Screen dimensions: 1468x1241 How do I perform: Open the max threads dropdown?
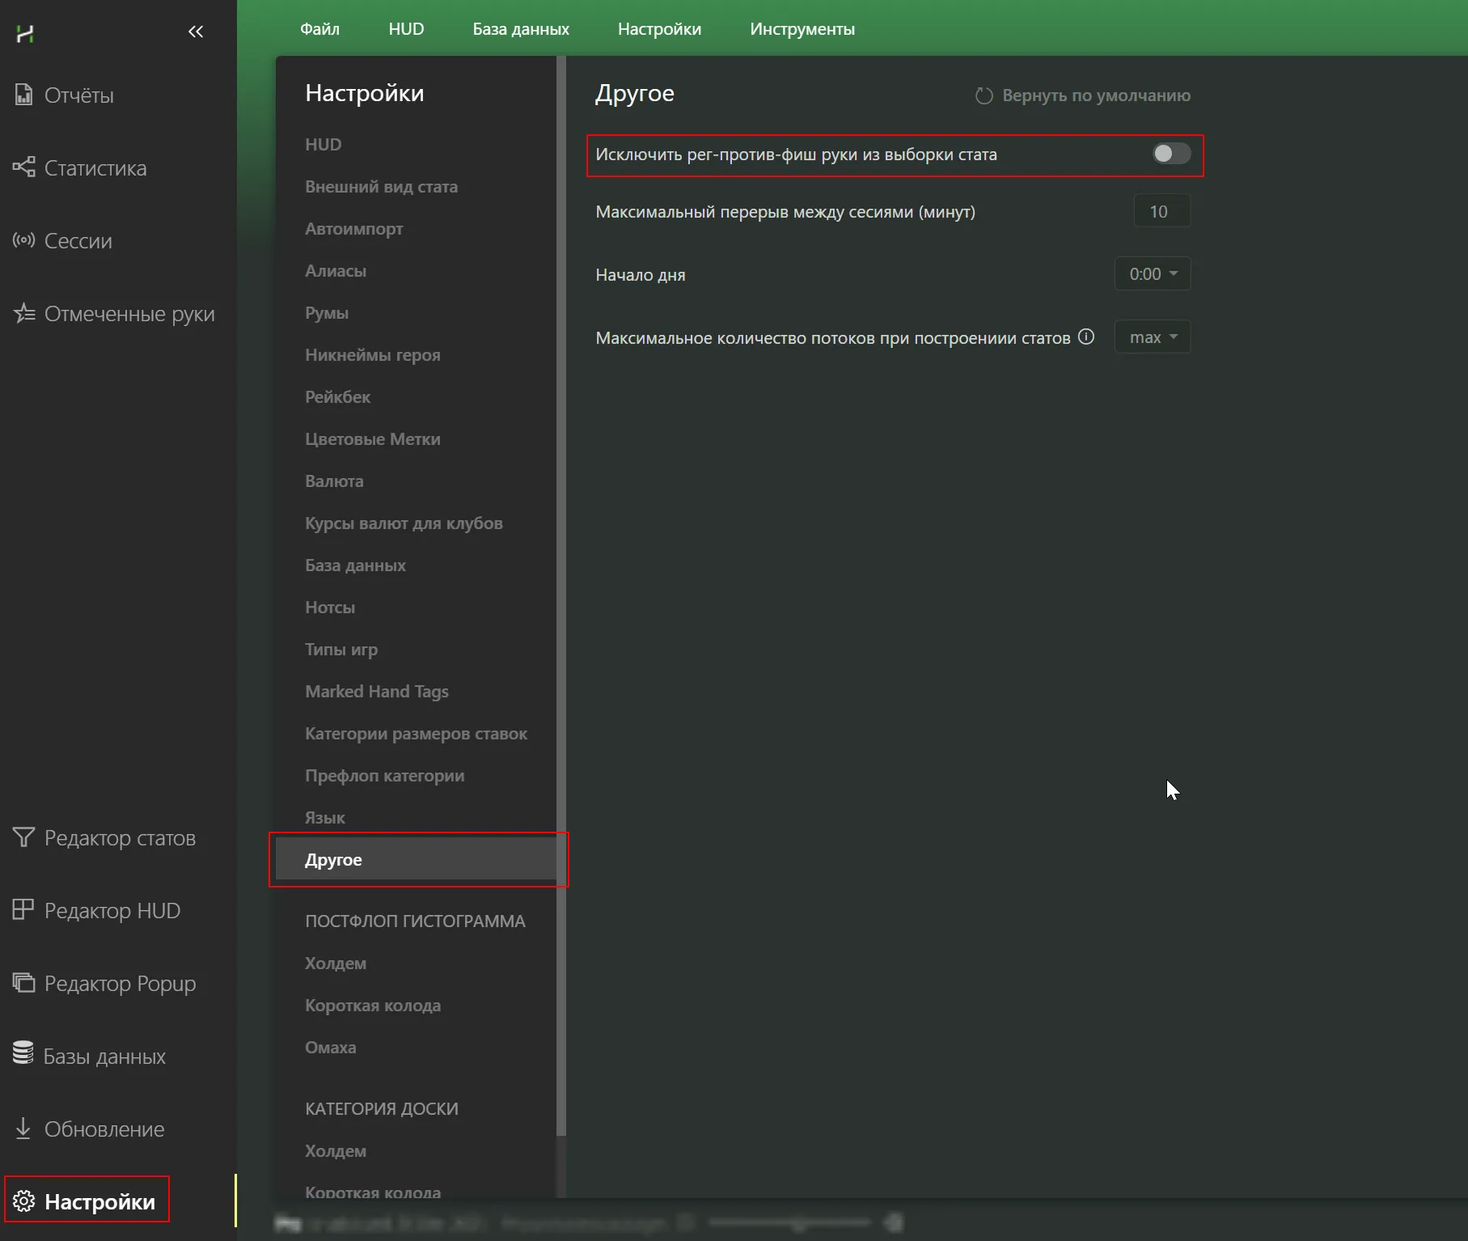click(1153, 337)
